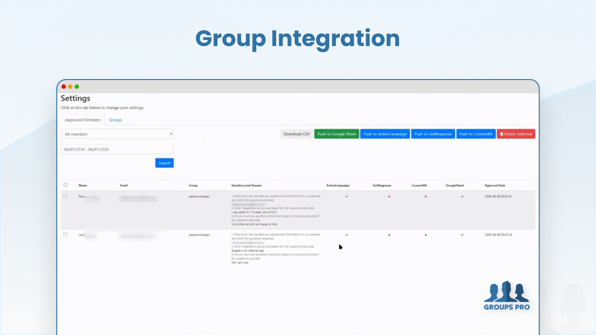Click Steve's GetResponse red cross icon
The width and height of the screenshot is (596, 335).
389,196
